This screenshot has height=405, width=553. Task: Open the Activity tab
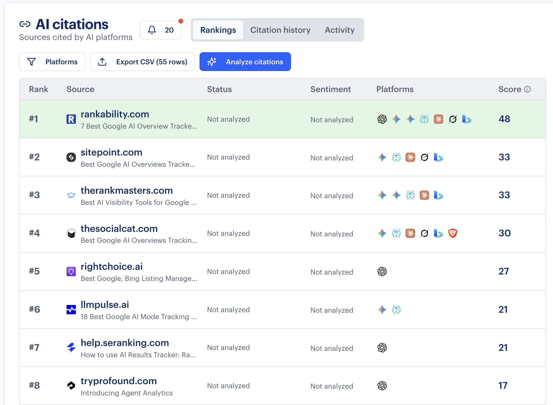coord(340,30)
